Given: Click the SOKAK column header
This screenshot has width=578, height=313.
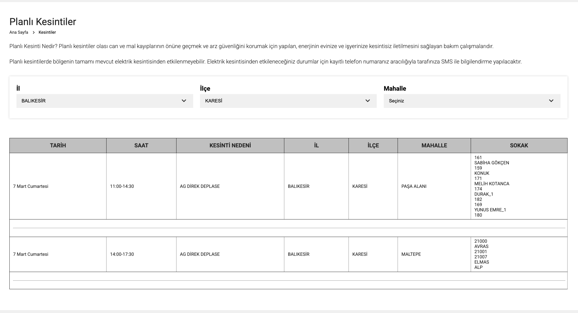Looking at the screenshot, I should click(x=519, y=146).
